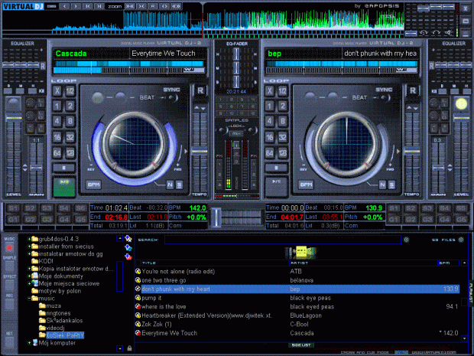474x356 pixels.
Task: Click the N button on left deck
Action: [170, 185]
